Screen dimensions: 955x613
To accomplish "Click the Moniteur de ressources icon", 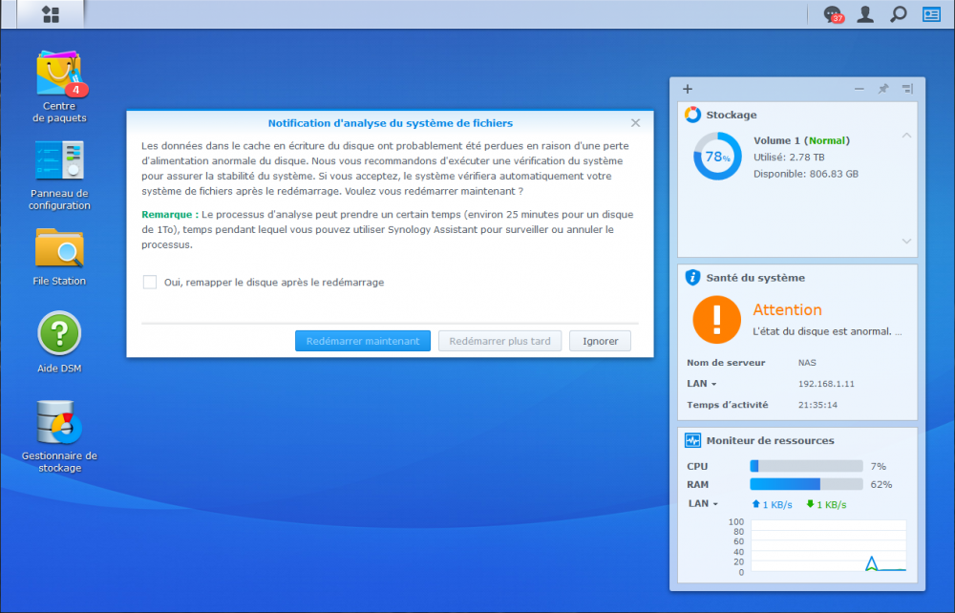I will coord(692,440).
